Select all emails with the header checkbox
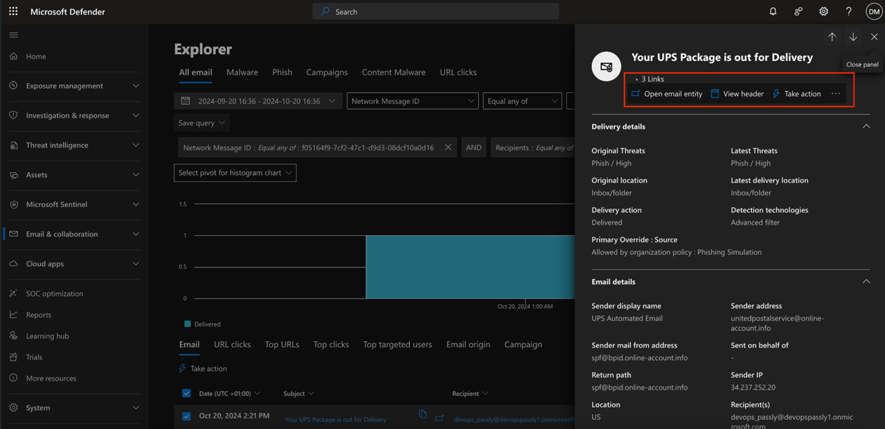The width and height of the screenshot is (885, 429). [x=186, y=393]
